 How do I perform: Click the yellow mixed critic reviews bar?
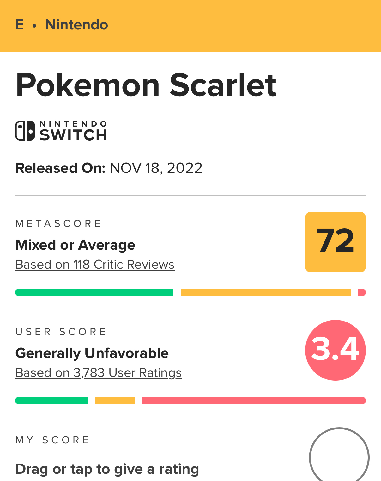pyautogui.click(x=265, y=292)
